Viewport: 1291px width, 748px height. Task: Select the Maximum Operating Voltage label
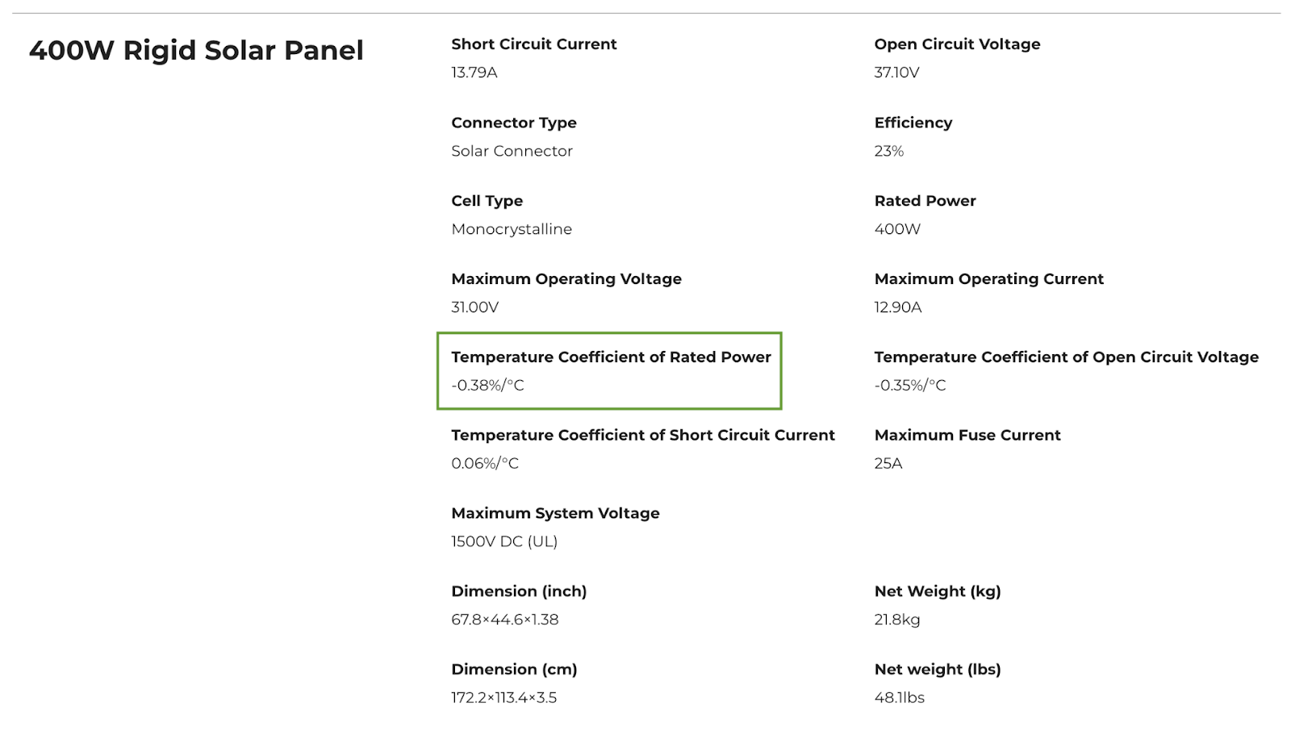point(566,279)
